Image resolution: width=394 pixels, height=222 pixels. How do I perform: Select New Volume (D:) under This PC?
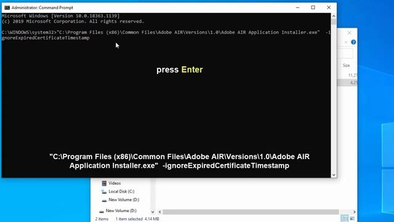pos(124,200)
